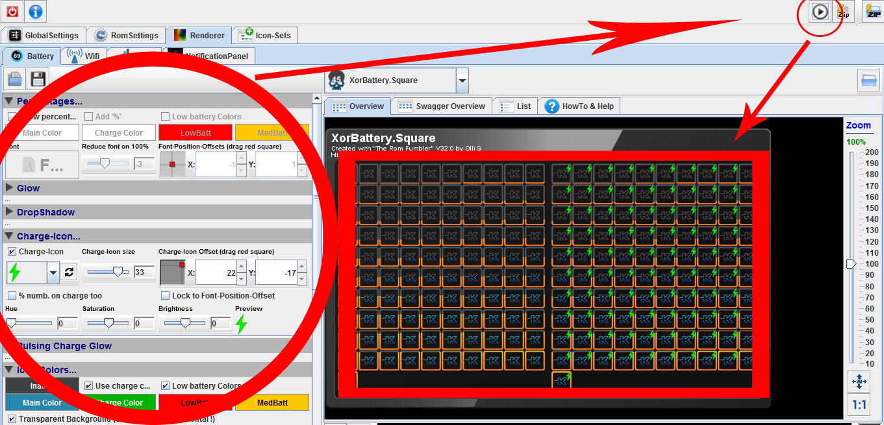Image resolution: width=884 pixels, height=425 pixels.
Task: Click the Charge-Icon size value field
Action: (x=144, y=273)
